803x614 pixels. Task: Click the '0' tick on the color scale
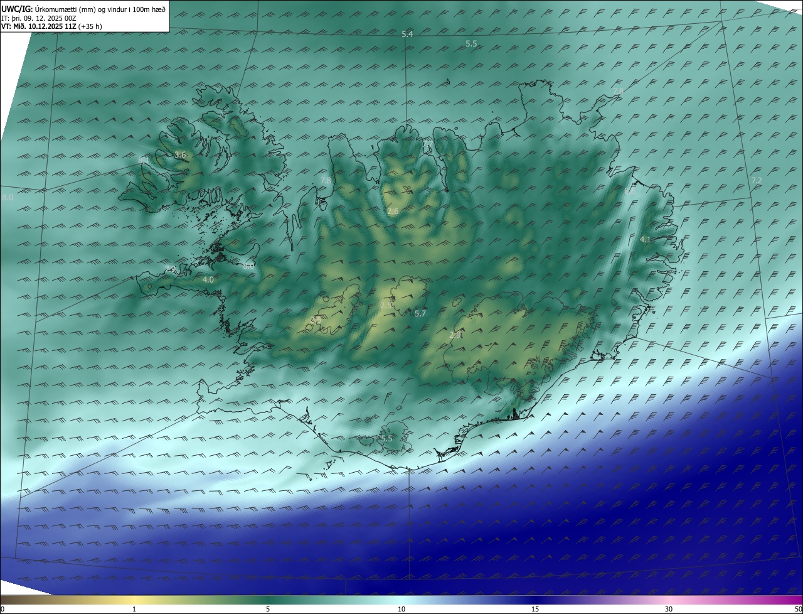coord(3,609)
